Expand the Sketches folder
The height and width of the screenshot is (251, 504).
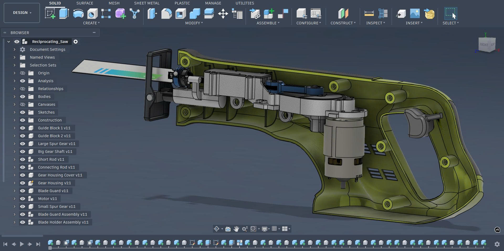tap(14, 112)
